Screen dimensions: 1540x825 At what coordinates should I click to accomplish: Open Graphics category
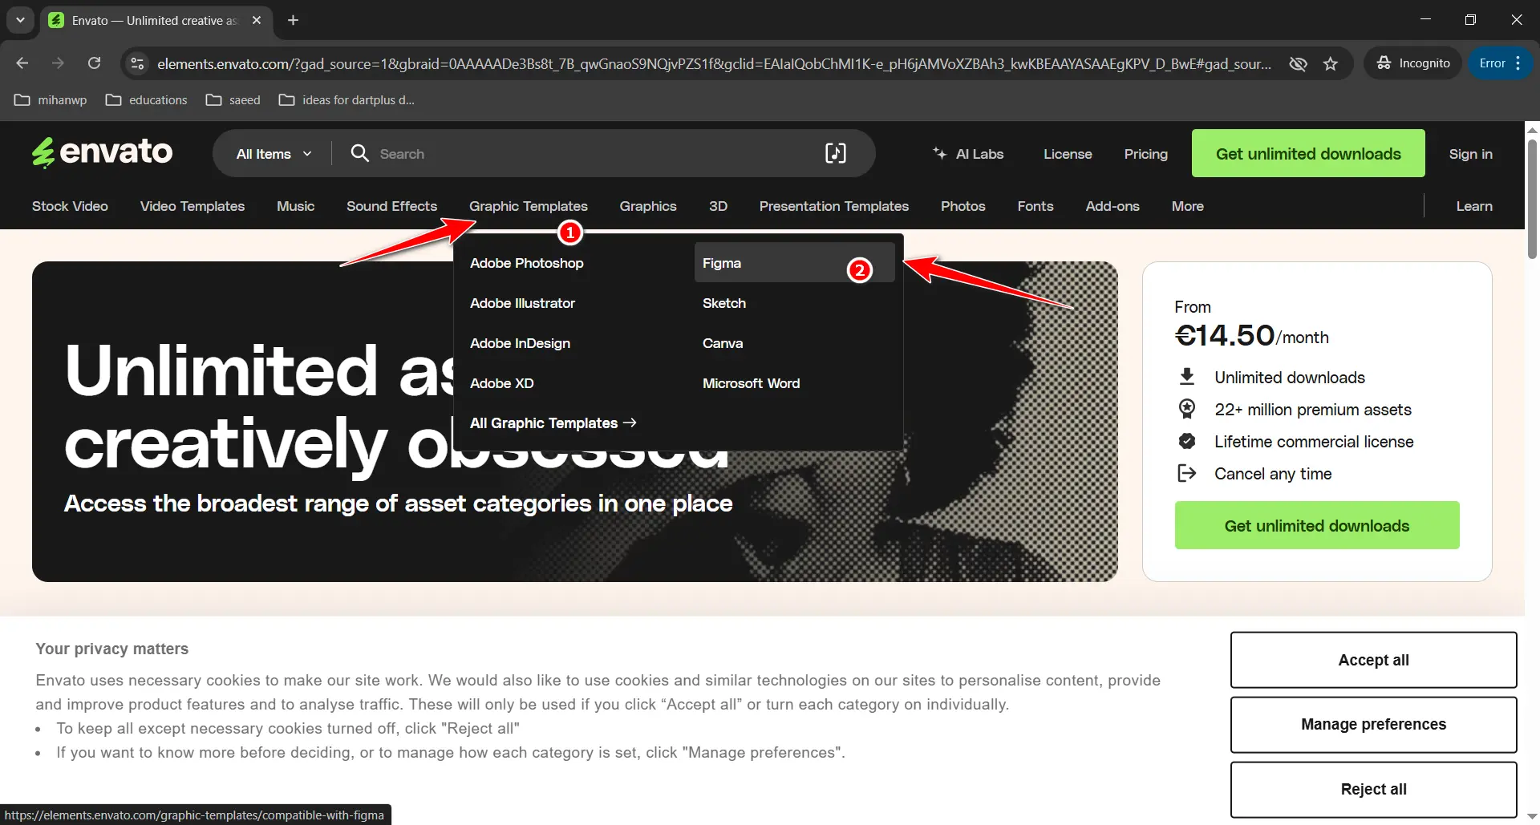pyautogui.click(x=648, y=206)
